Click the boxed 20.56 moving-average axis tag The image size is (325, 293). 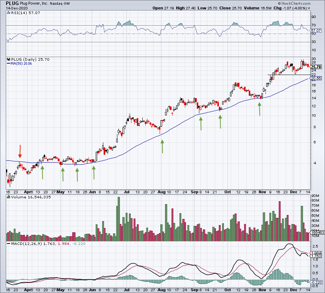pyautogui.click(x=316, y=78)
